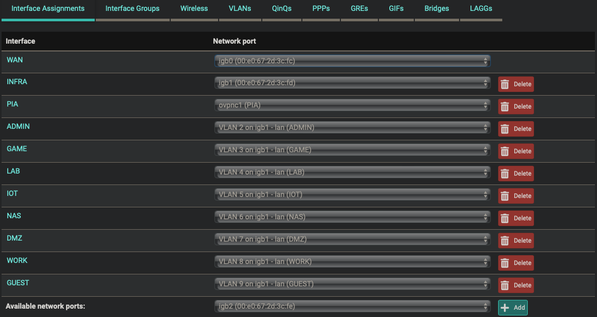Click the trash icon for the GAME interface
The image size is (597, 317).
(504, 151)
